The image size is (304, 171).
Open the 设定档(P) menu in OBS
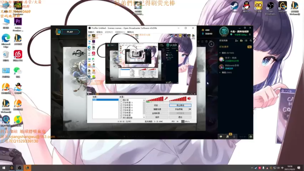(x=109, y=32)
